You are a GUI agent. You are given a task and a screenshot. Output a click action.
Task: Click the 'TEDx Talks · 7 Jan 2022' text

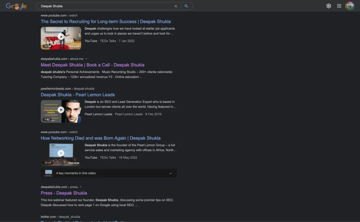coord(117,41)
